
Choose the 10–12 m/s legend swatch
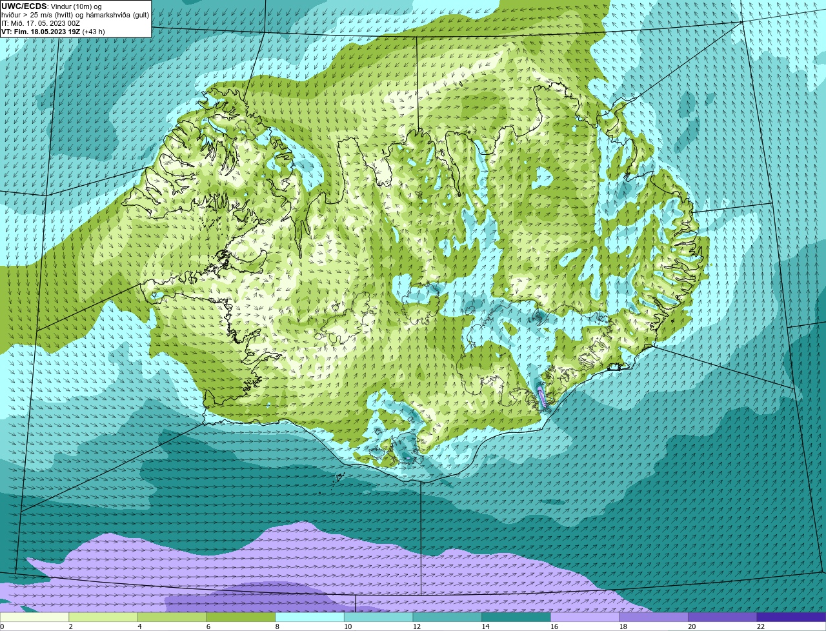point(378,617)
